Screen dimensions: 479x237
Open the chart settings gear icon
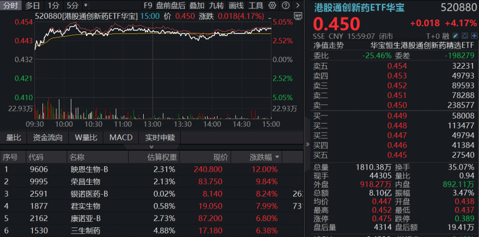pyautogui.click(x=272, y=5)
